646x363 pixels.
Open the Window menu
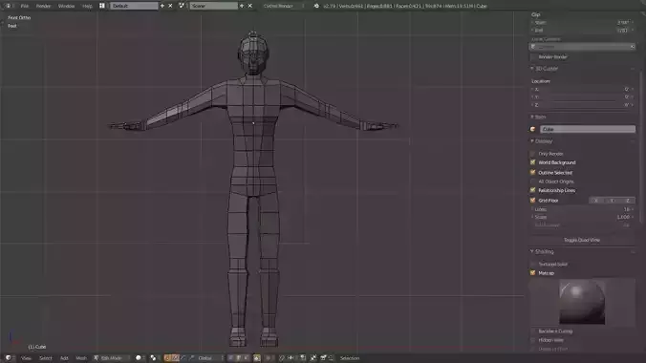(66, 6)
